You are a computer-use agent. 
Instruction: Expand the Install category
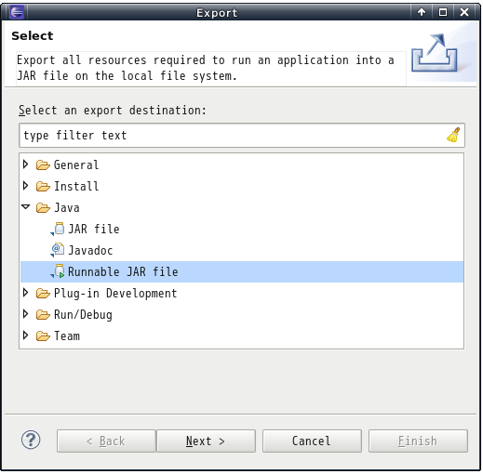[26, 186]
